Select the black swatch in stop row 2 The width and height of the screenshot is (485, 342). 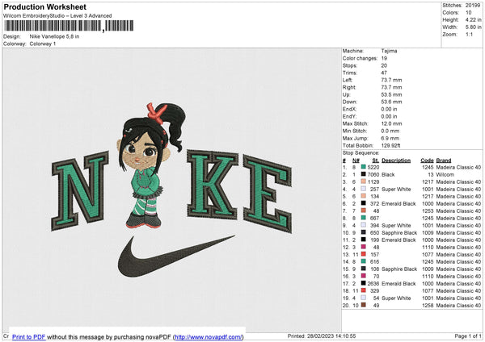[364, 174]
